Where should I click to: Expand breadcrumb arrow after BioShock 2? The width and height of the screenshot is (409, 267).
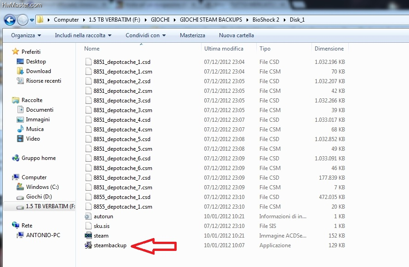284,20
